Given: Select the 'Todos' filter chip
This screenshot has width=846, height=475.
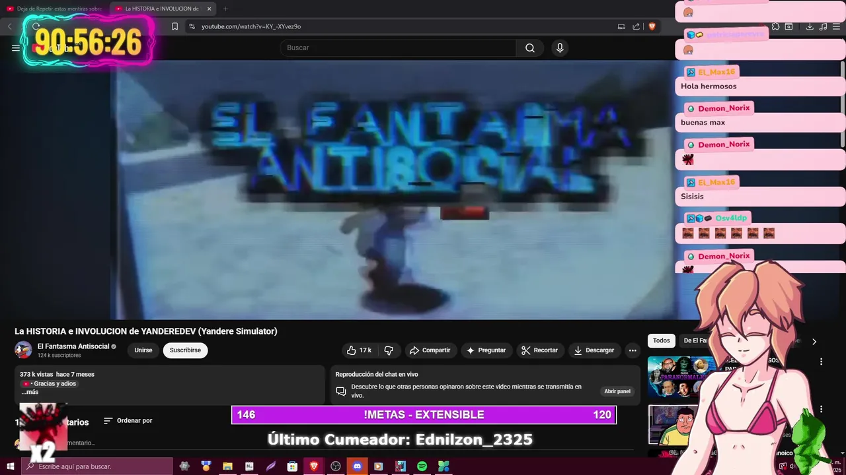Looking at the screenshot, I should pyautogui.click(x=662, y=340).
